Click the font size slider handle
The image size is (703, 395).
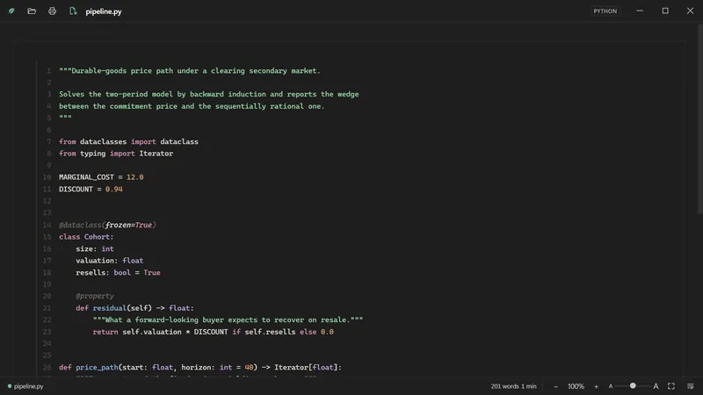click(633, 385)
